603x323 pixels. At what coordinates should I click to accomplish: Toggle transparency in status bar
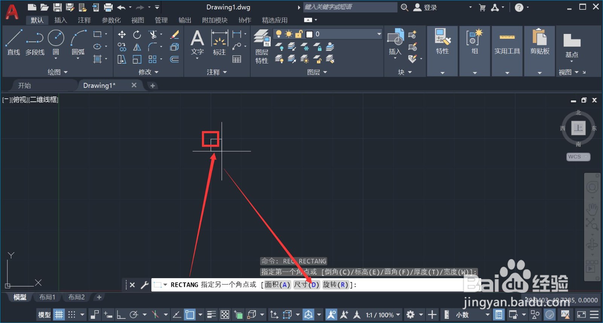pyautogui.click(x=225, y=314)
